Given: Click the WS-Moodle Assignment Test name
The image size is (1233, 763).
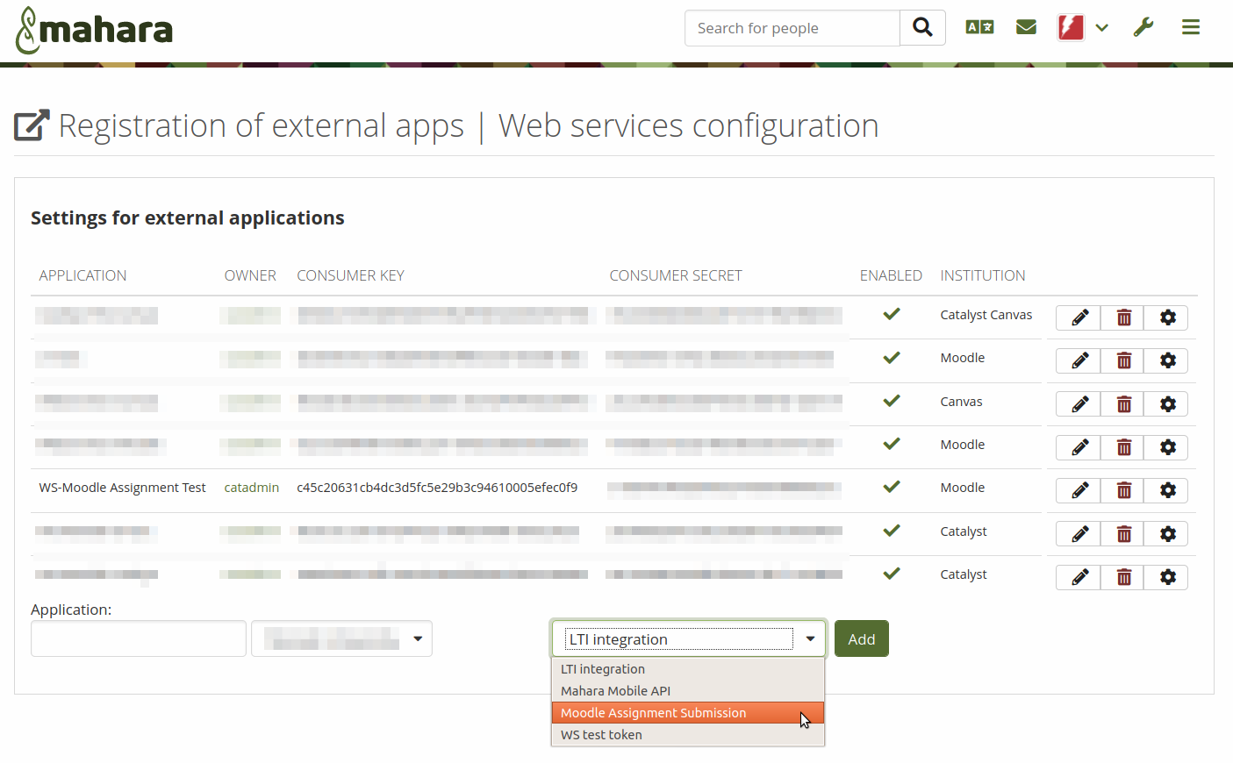Looking at the screenshot, I should (122, 488).
